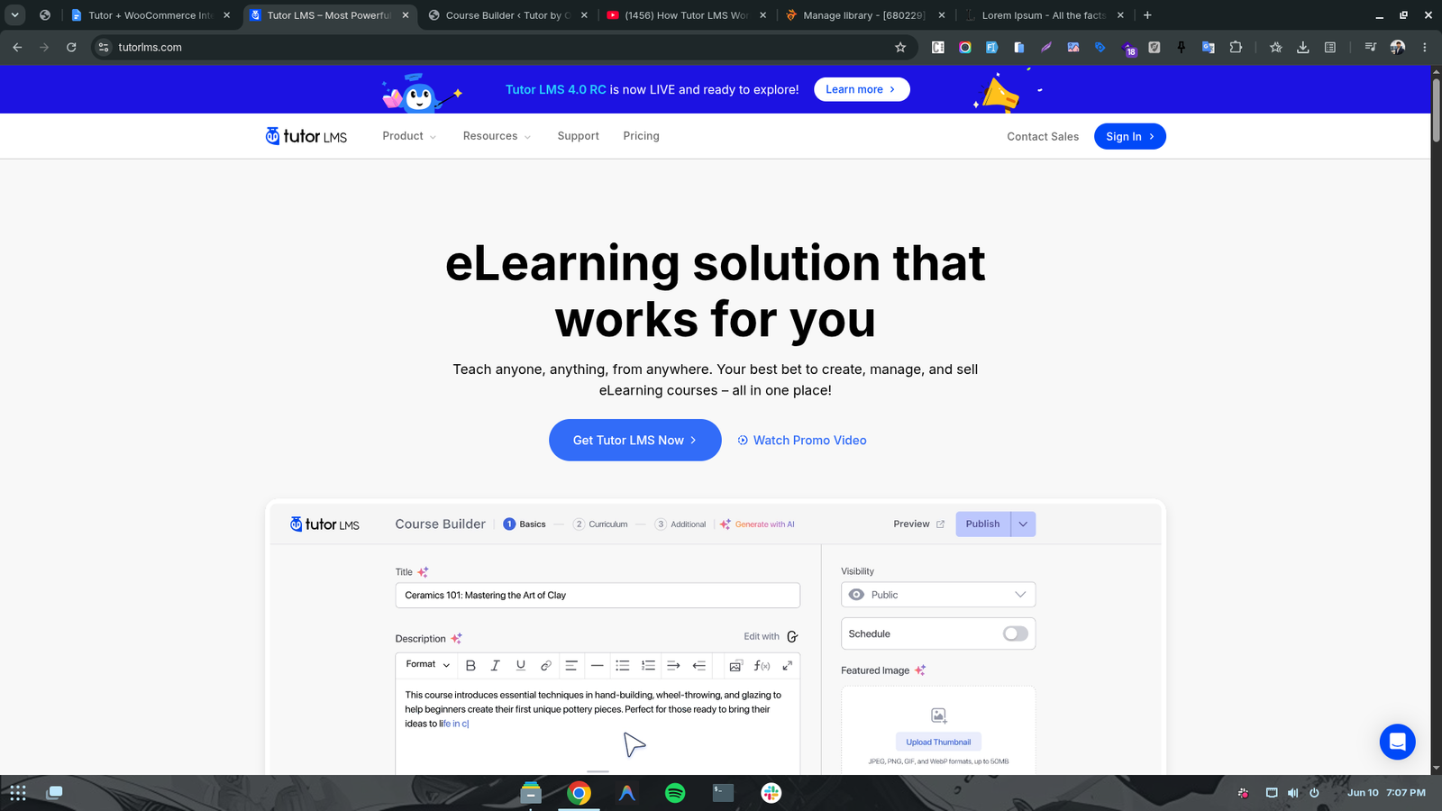The height and width of the screenshot is (811, 1442).
Task: Click the page vertical scrollbar
Action: [x=1437, y=111]
